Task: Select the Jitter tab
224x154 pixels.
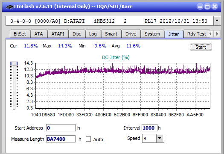Action: pos(174,34)
